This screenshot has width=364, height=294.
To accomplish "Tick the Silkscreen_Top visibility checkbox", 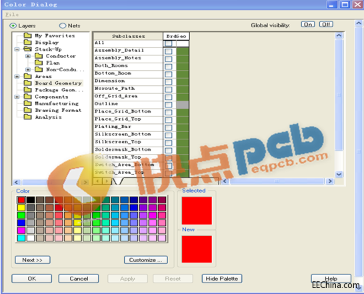I will 169,143.
